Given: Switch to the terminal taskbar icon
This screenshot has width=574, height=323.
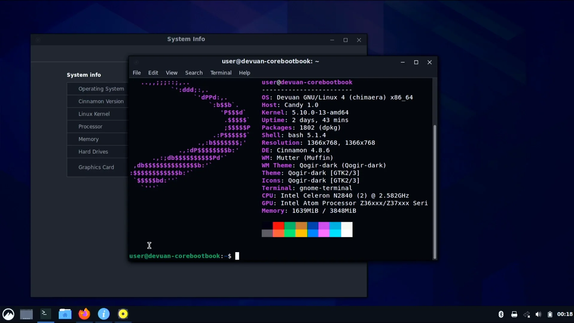Looking at the screenshot, I should tap(46, 314).
